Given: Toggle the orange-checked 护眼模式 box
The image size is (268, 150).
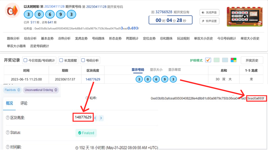Looking at the screenshot, I should (x=208, y=60).
